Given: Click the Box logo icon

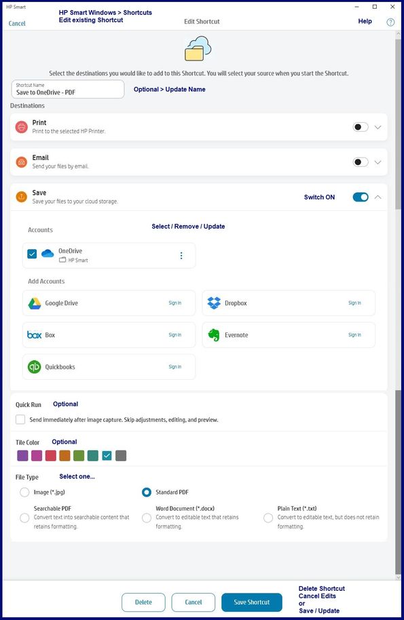Looking at the screenshot, I should (35, 335).
